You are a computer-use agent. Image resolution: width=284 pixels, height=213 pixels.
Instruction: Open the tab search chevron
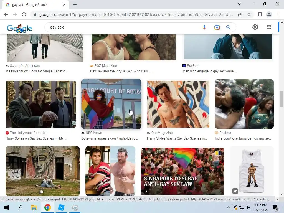239,4
